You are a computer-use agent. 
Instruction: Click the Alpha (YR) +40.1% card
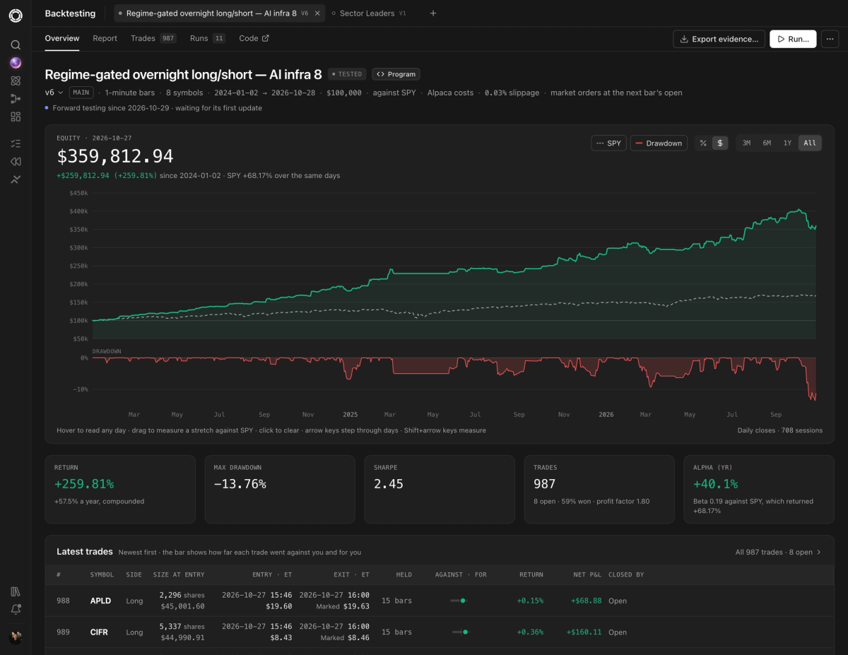pyautogui.click(x=759, y=489)
